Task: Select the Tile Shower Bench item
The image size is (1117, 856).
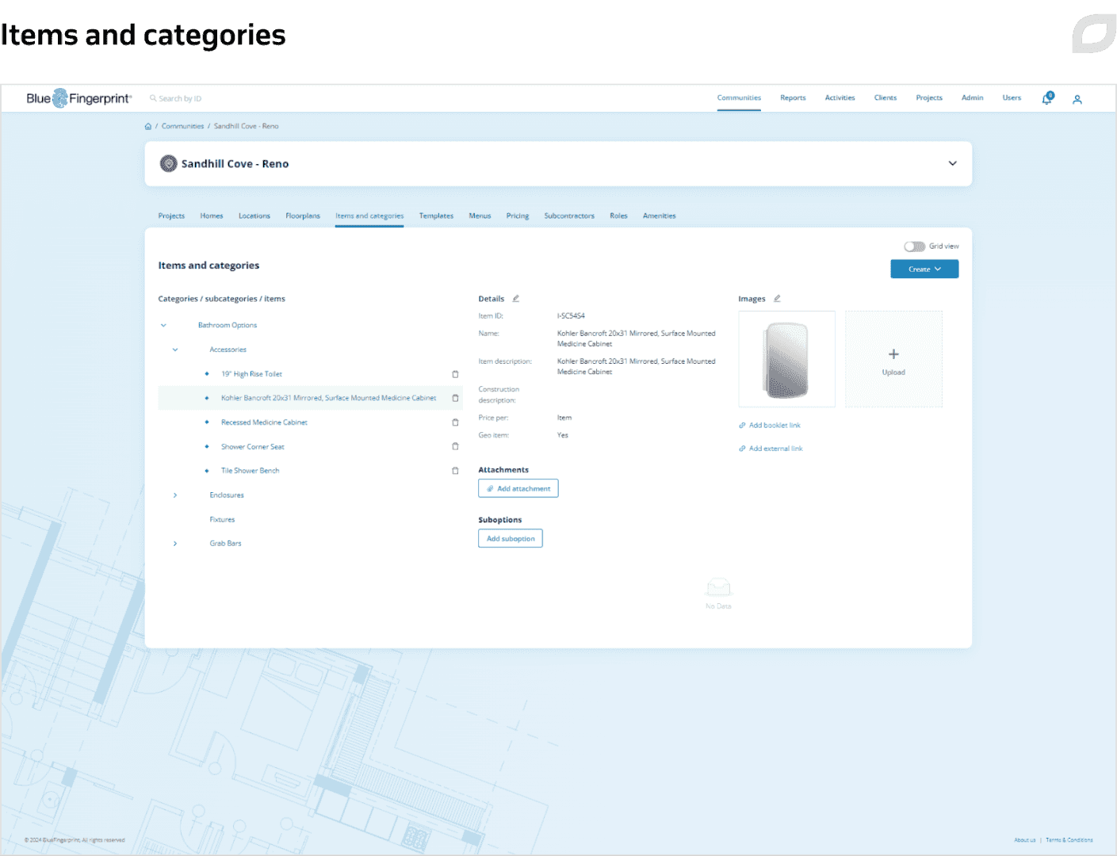Action: coord(250,471)
